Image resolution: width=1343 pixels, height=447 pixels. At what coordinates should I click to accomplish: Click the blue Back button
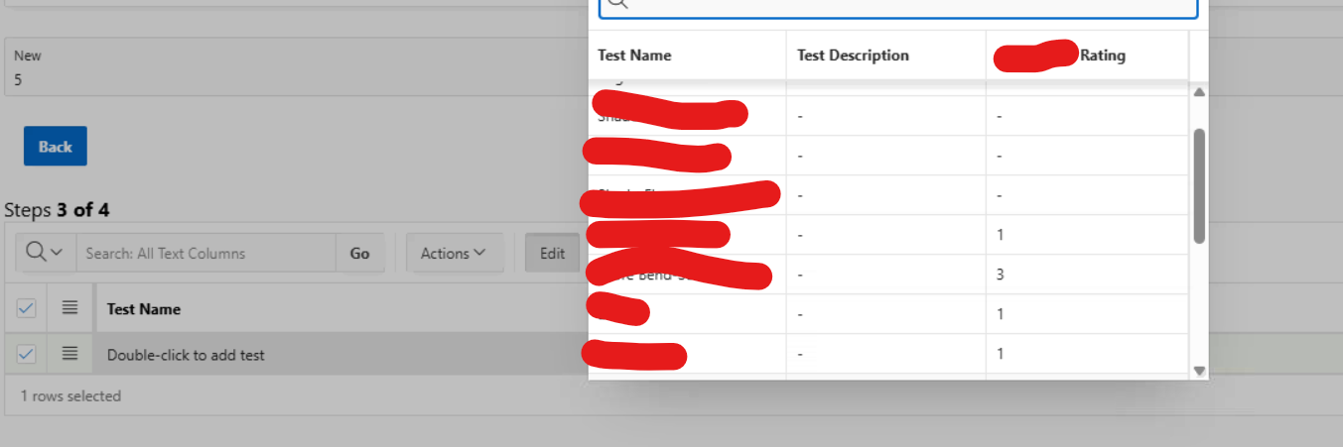click(x=56, y=147)
